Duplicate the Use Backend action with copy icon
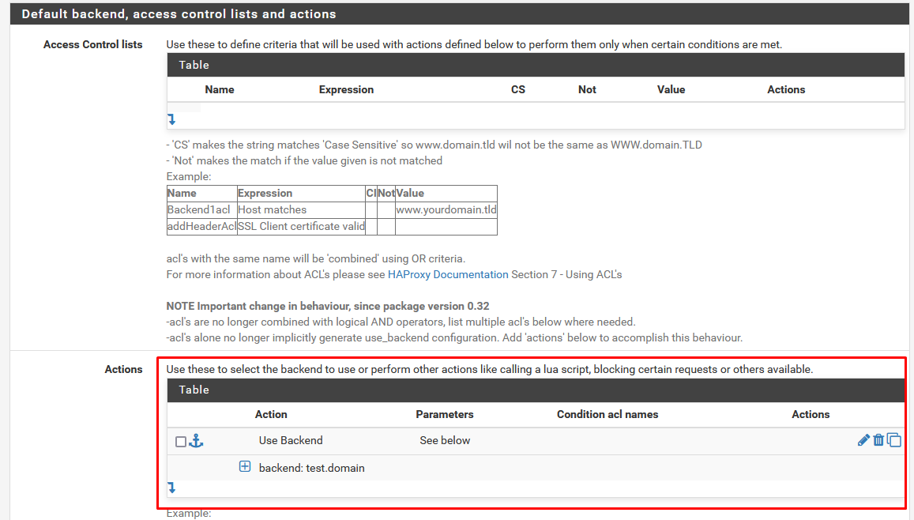The image size is (914, 520). click(893, 440)
